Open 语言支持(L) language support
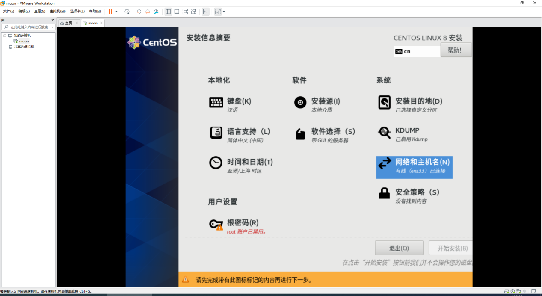 (240, 135)
